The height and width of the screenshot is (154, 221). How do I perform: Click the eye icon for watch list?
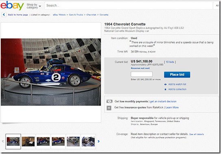[165, 85]
